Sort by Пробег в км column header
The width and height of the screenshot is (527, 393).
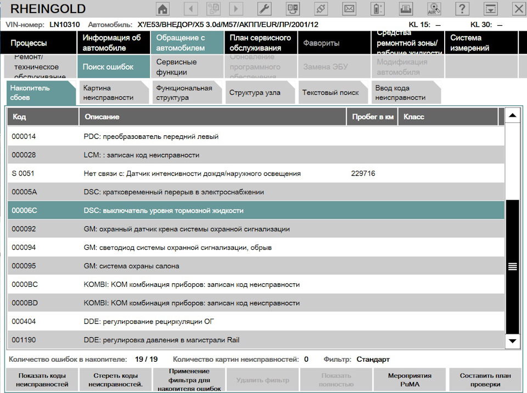coord(372,117)
